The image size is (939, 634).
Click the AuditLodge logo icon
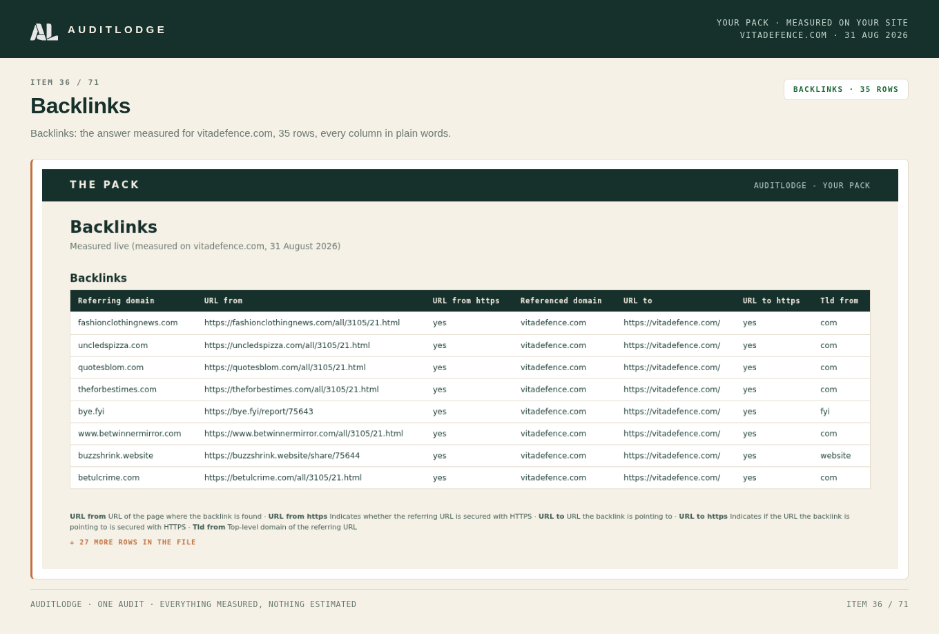pos(44,32)
